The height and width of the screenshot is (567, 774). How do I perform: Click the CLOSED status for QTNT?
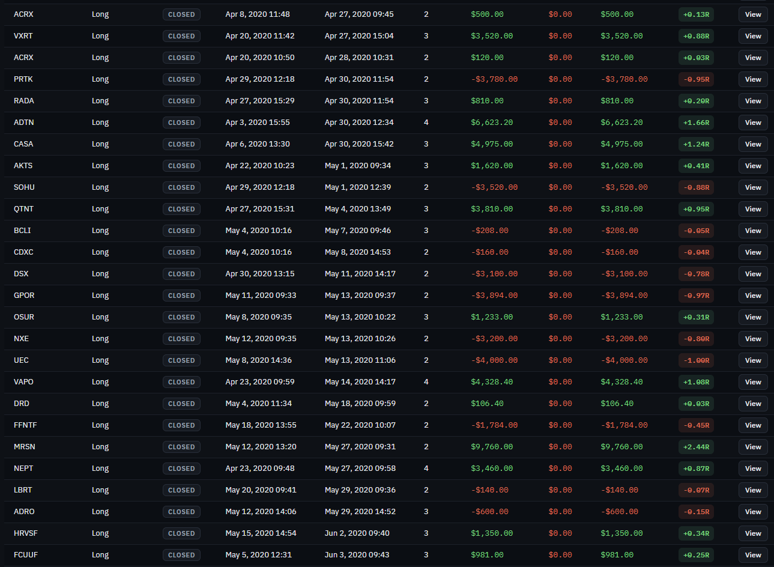[x=181, y=209]
